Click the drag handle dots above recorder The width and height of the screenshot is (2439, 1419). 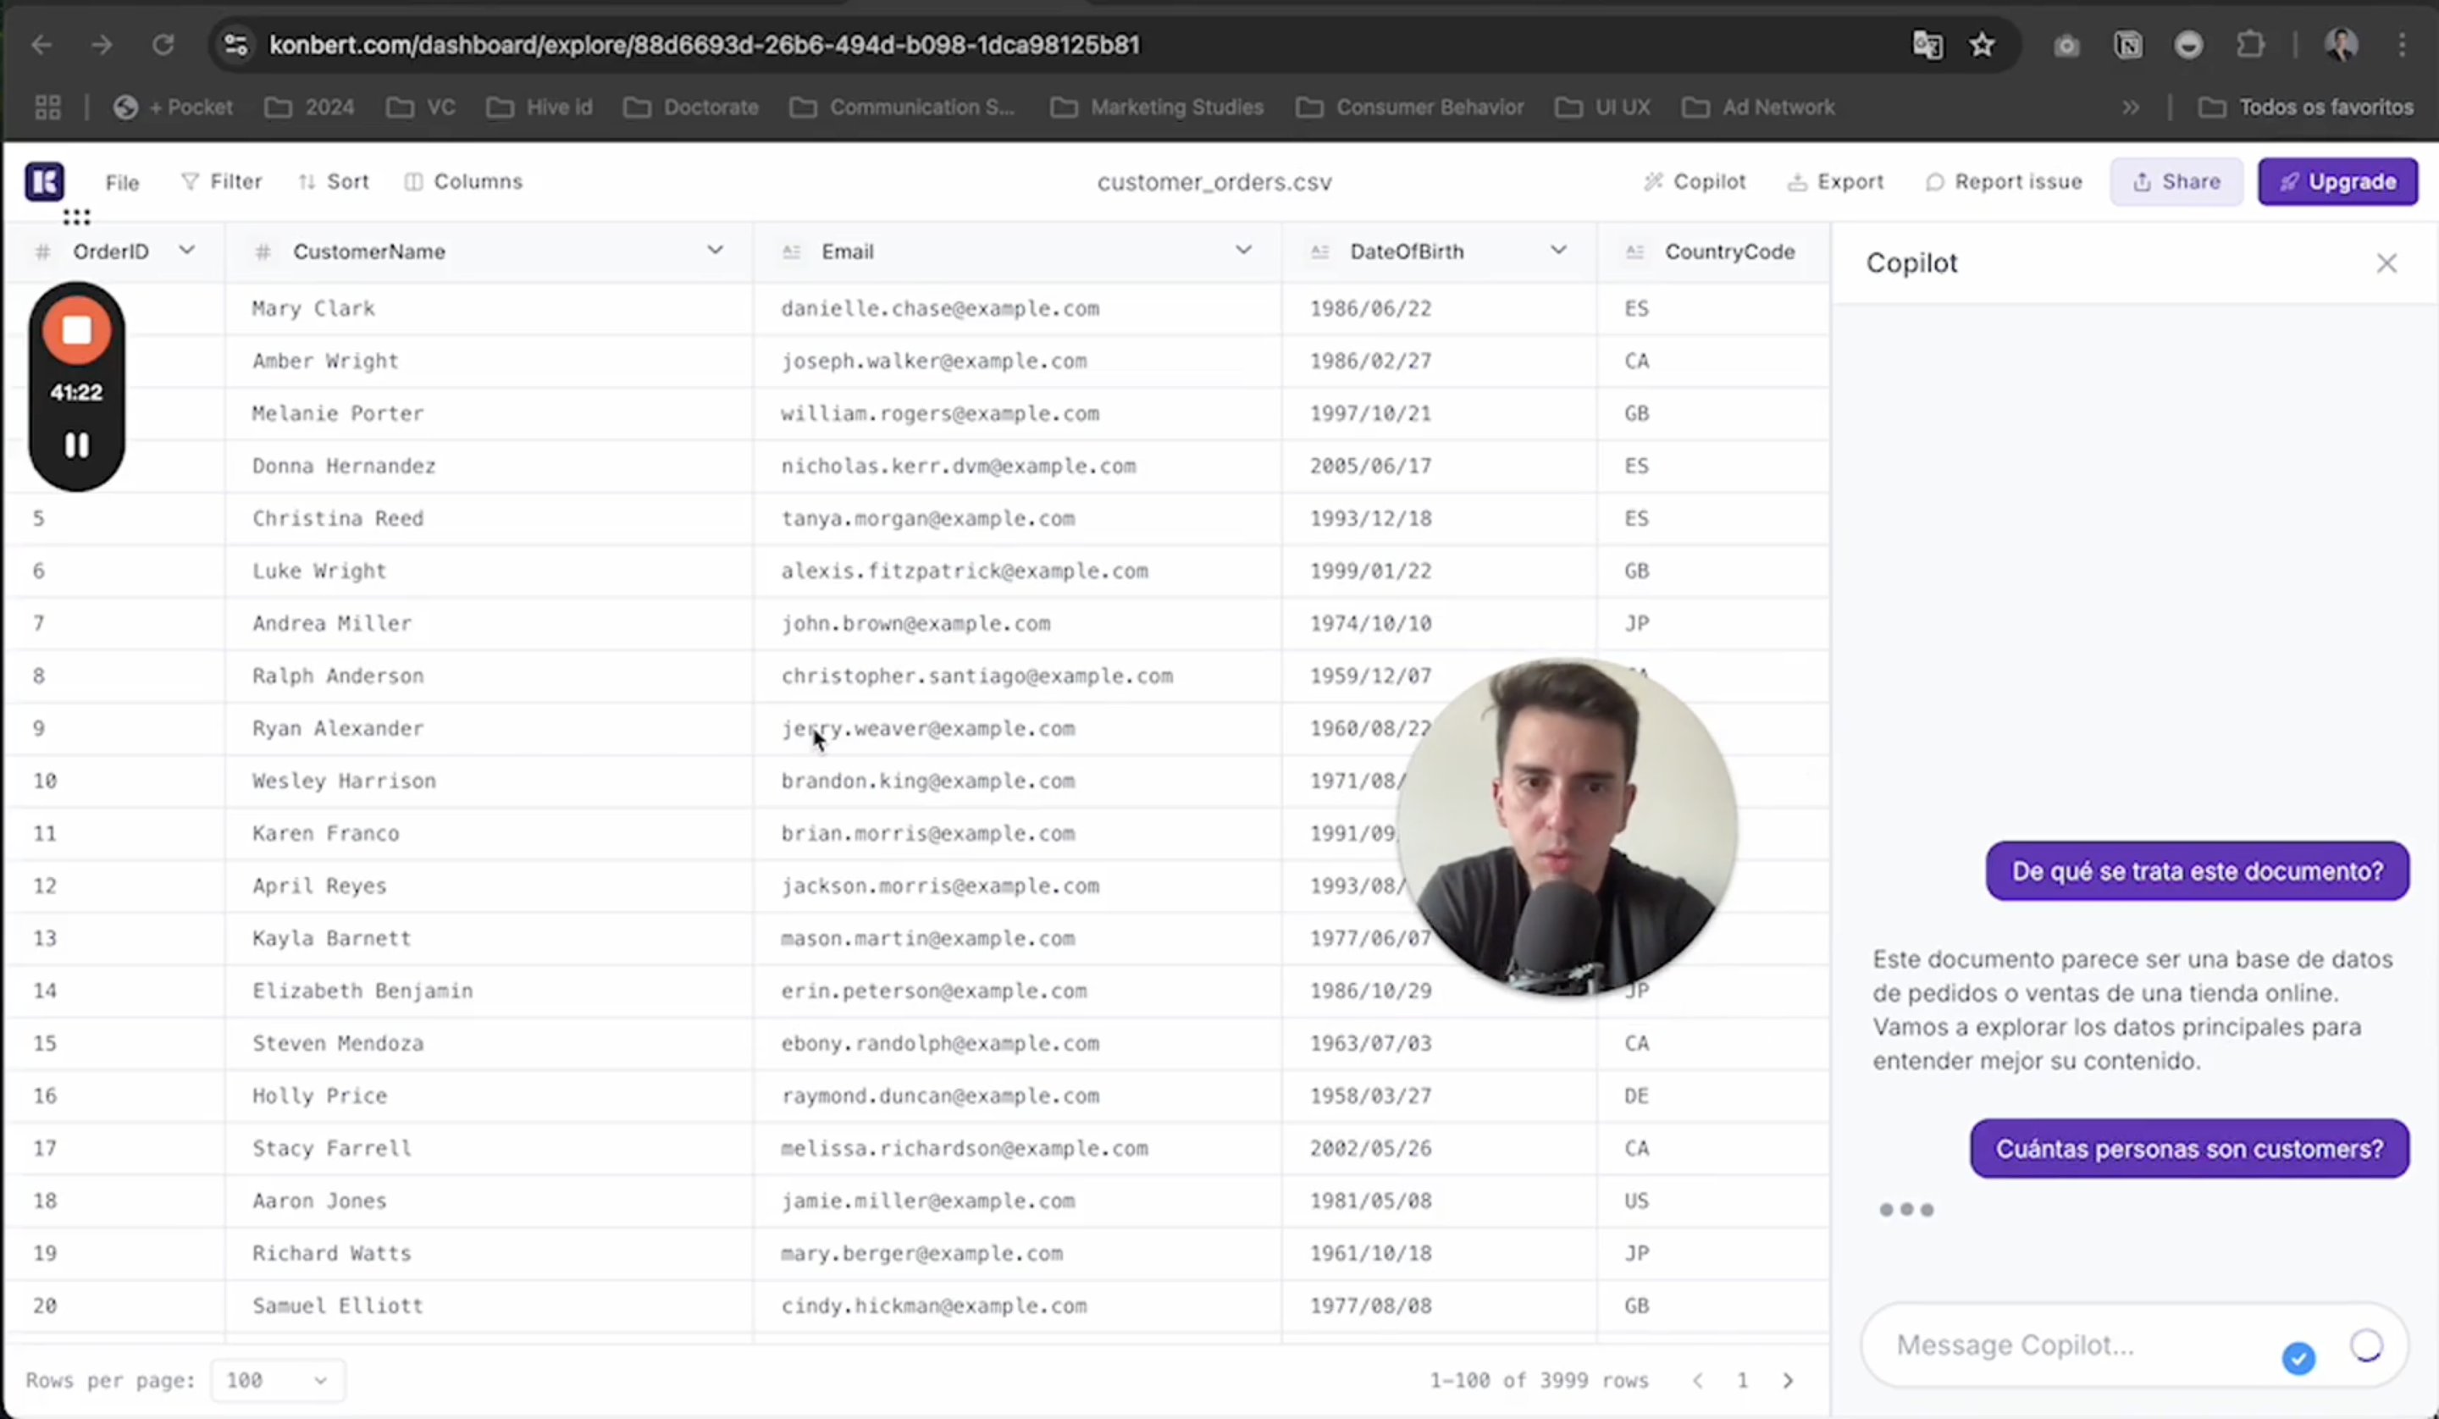pos(76,217)
